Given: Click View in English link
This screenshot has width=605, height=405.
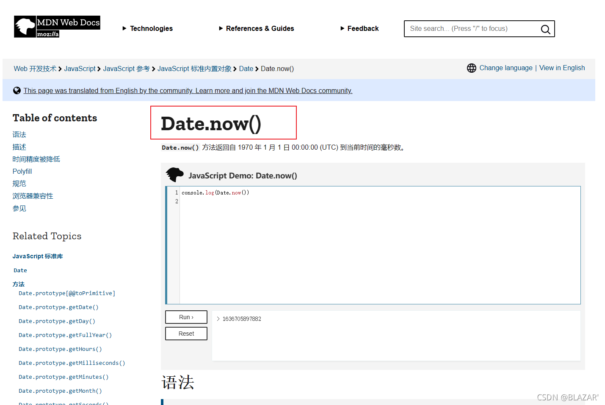Looking at the screenshot, I should coord(562,68).
